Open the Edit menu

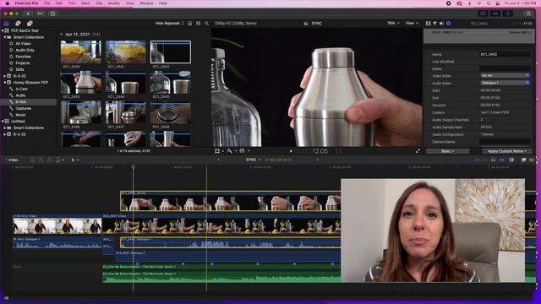(59, 3)
